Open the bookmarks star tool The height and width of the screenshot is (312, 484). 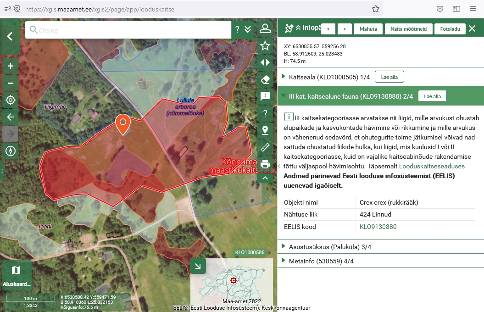(x=265, y=46)
